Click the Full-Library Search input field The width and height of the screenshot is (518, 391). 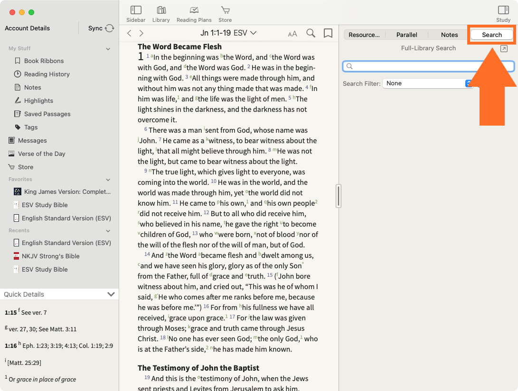tap(428, 67)
